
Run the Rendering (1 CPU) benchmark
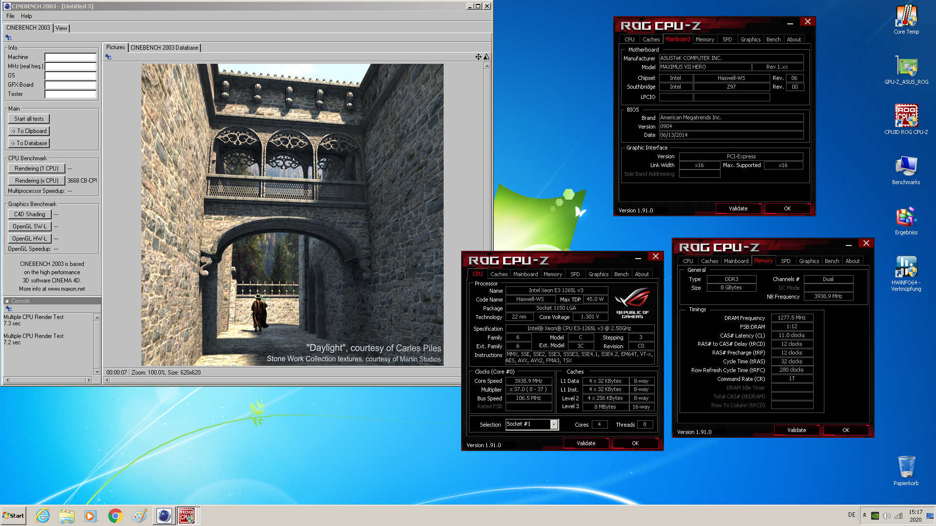pyautogui.click(x=36, y=169)
